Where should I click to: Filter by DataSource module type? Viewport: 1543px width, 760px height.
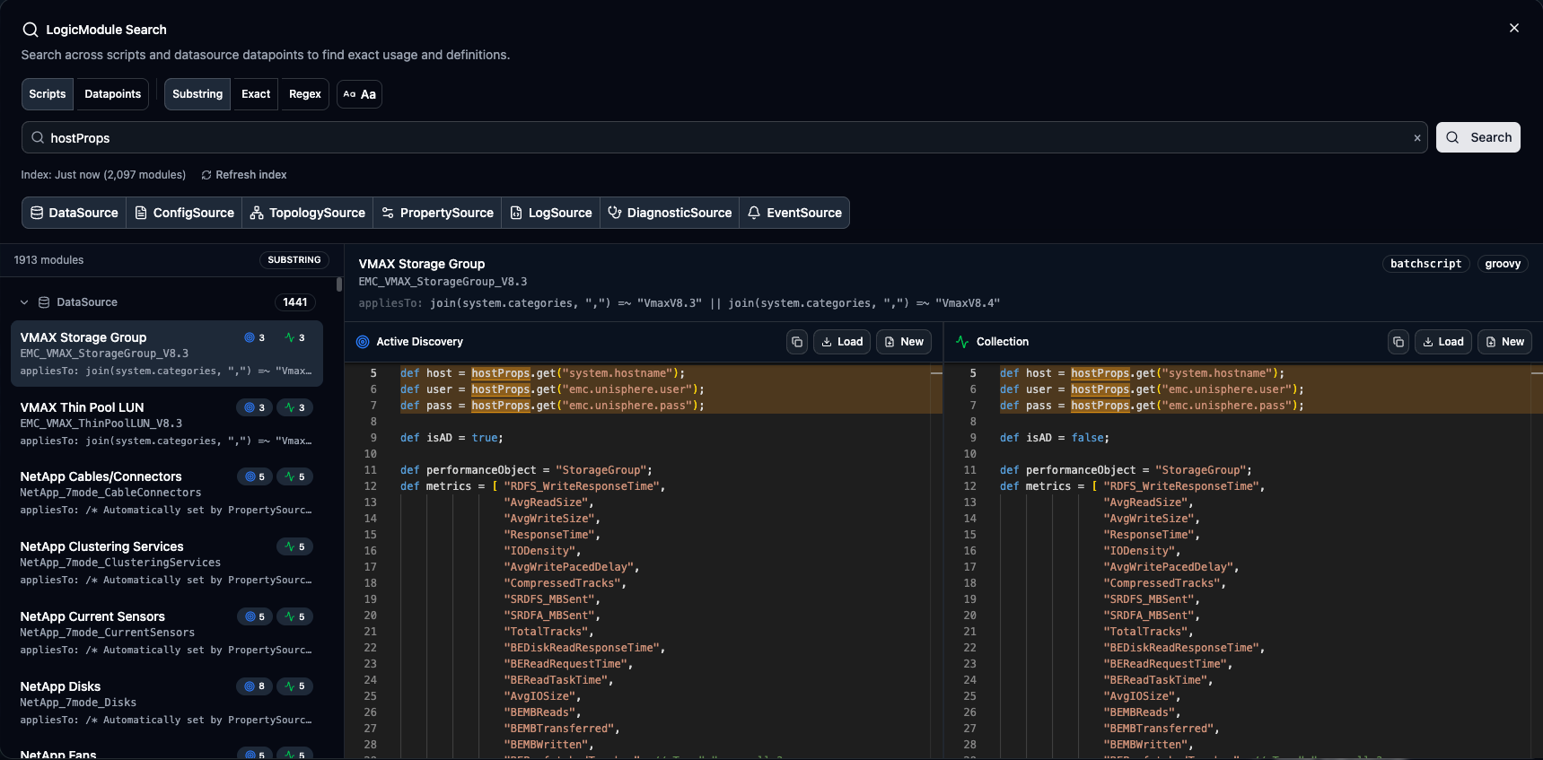point(75,213)
